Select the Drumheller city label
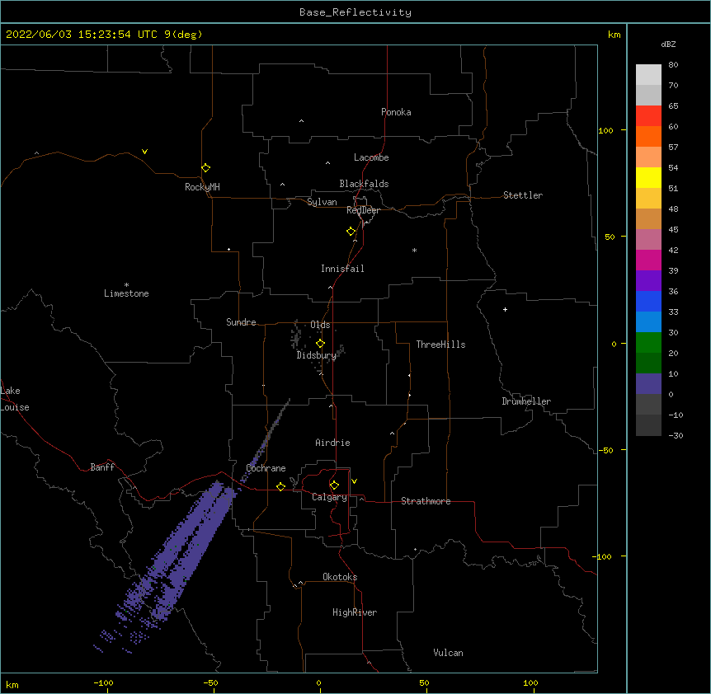The width and height of the screenshot is (711, 694). click(526, 401)
